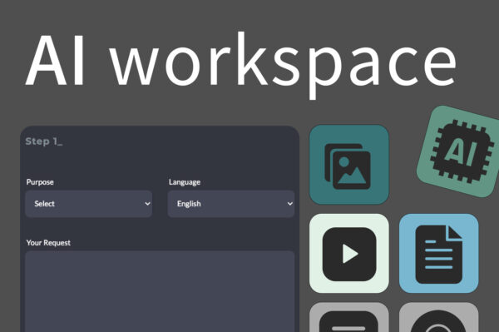The width and height of the screenshot is (499, 332).
Task: Click the chevron arrow on the Purpose select
Action: [x=147, y=204]
